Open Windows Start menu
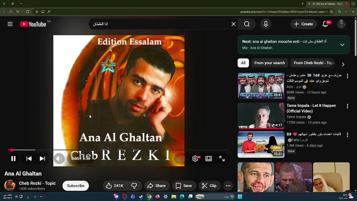Viewport: 357px width, 201px height. (x=240, y=197)
